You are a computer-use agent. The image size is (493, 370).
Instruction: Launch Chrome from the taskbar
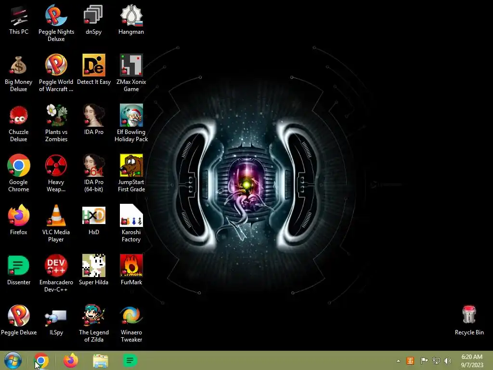41,360
